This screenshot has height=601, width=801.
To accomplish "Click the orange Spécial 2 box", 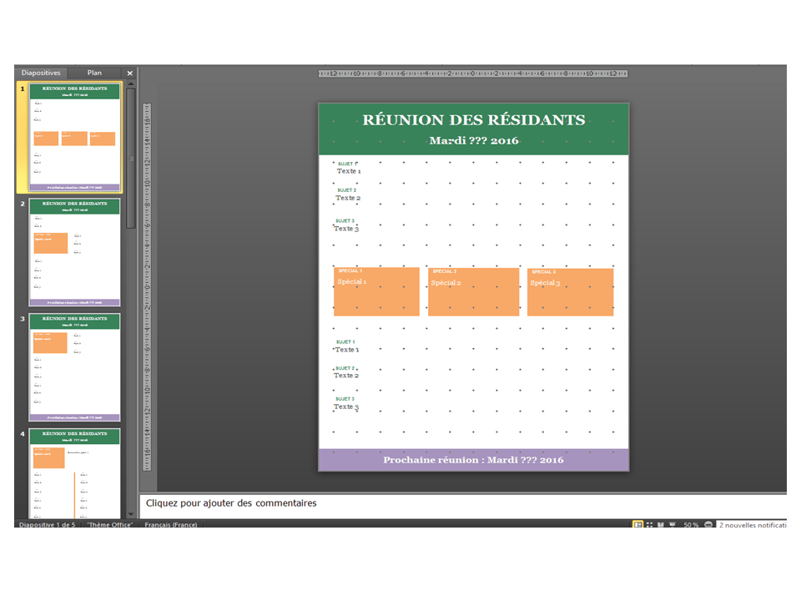I will (474, 292).
